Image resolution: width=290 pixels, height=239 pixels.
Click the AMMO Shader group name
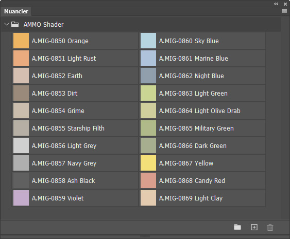[43, 24]
